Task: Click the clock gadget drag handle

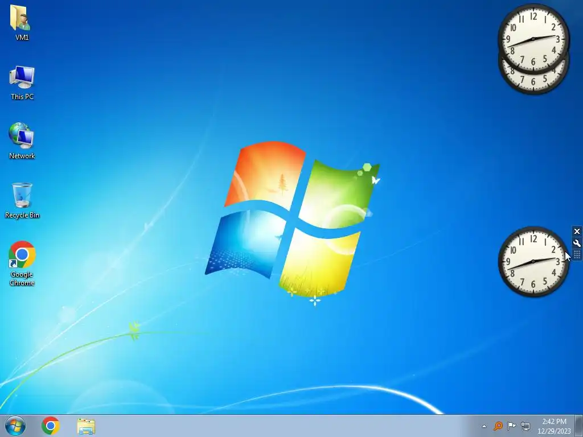Action: pos(577,255)
